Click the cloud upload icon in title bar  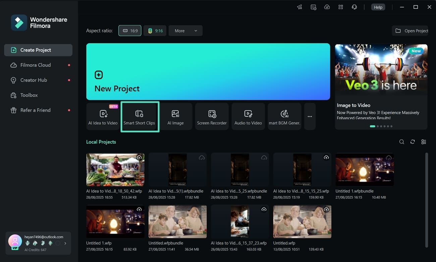[x=327, y=7]
